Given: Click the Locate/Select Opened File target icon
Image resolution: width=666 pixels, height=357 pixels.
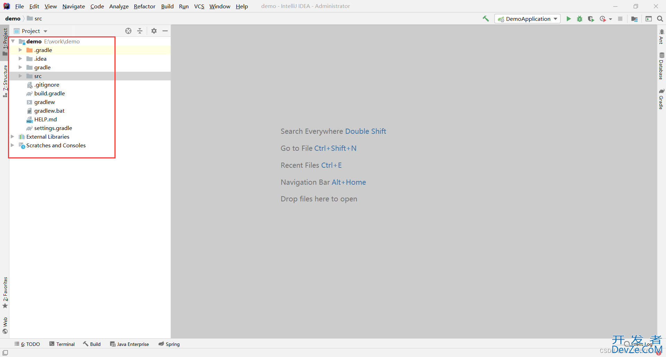Looking at the screenshot, I should (128, 31).
